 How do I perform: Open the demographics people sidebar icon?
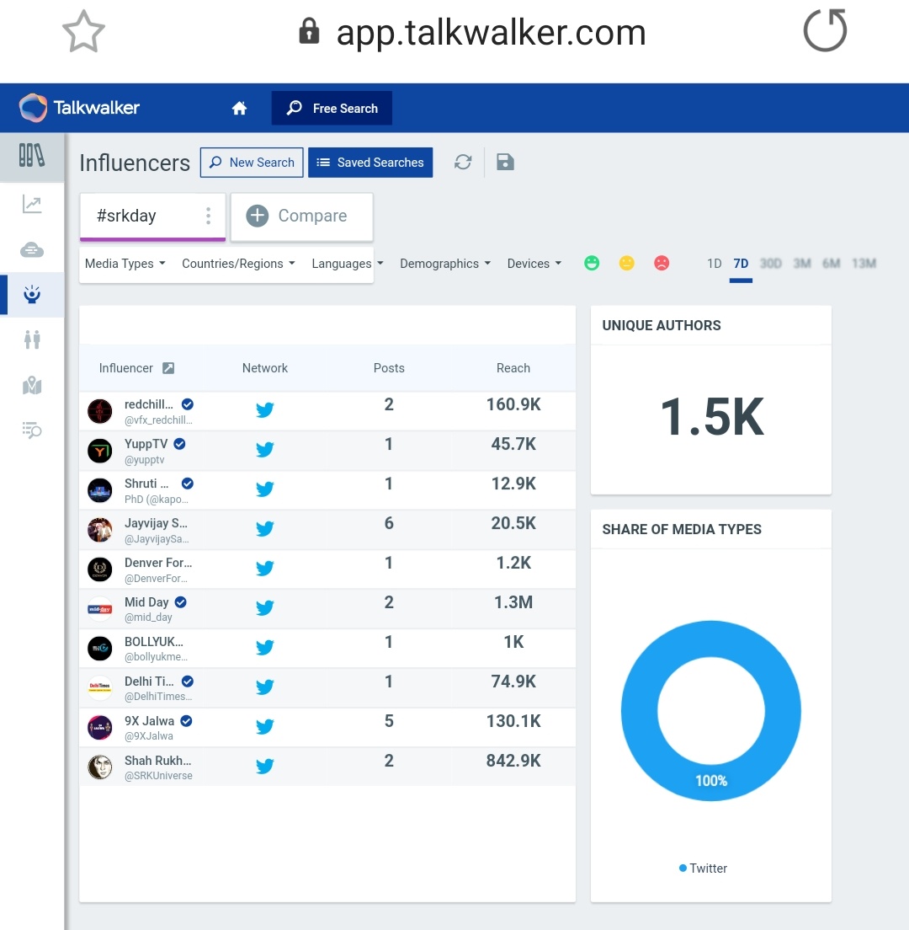[x=32, y=339]
